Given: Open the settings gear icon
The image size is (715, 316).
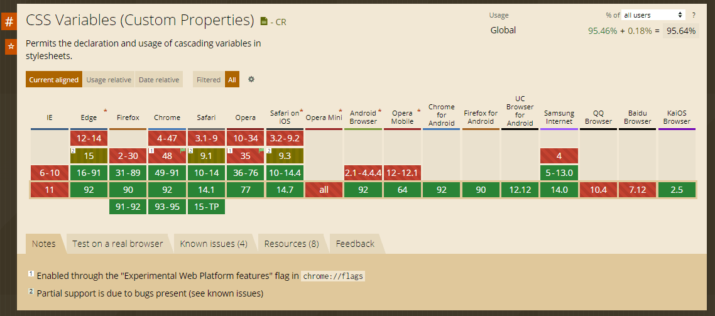Looking at the screenshot, I should coord(251,79).
